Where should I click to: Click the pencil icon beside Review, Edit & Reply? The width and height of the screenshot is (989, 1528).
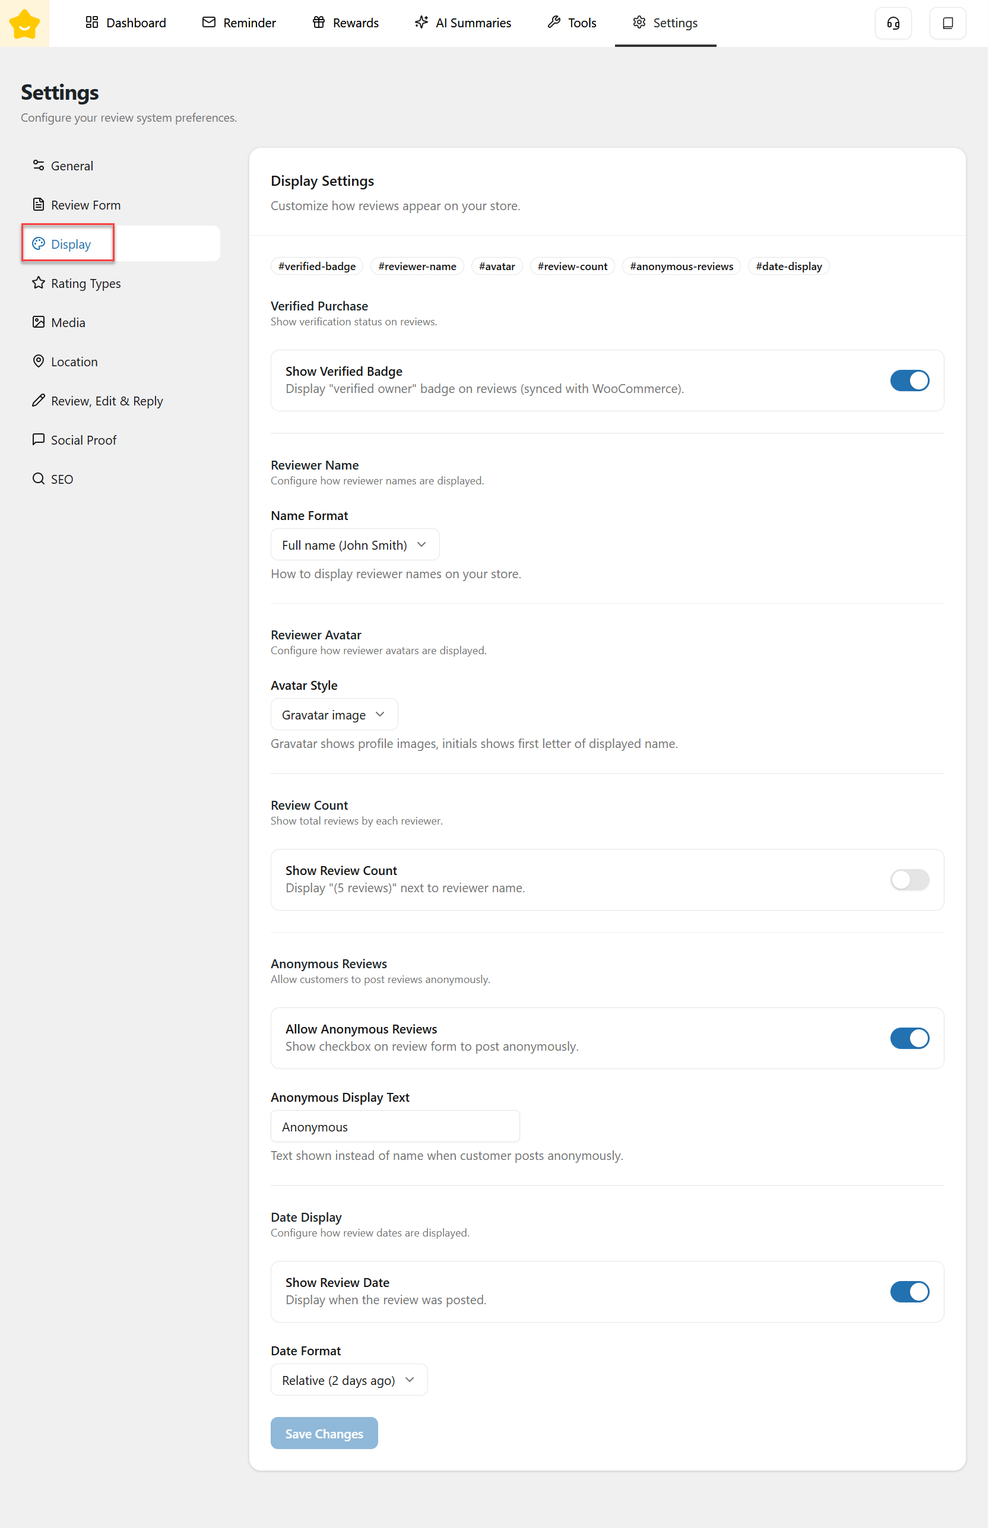[x=39, y=401]
